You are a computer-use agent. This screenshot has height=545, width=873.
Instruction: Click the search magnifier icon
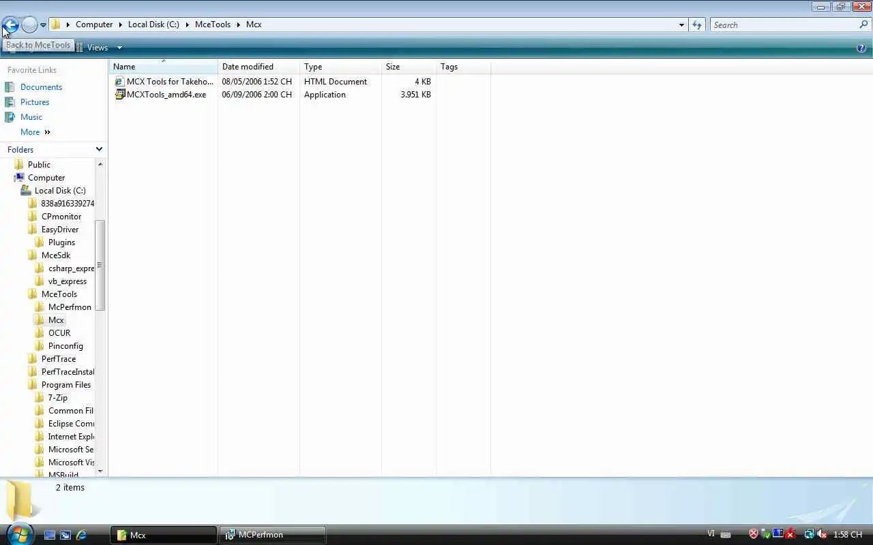[863, 25]
